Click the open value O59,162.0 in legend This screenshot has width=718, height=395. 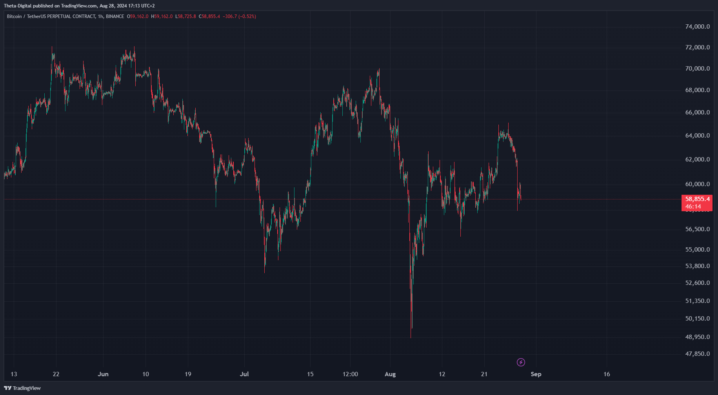coord(138,16)
